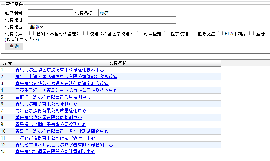Click row number 13 cell
270x161 pixels.
click(x=8, y=151)
